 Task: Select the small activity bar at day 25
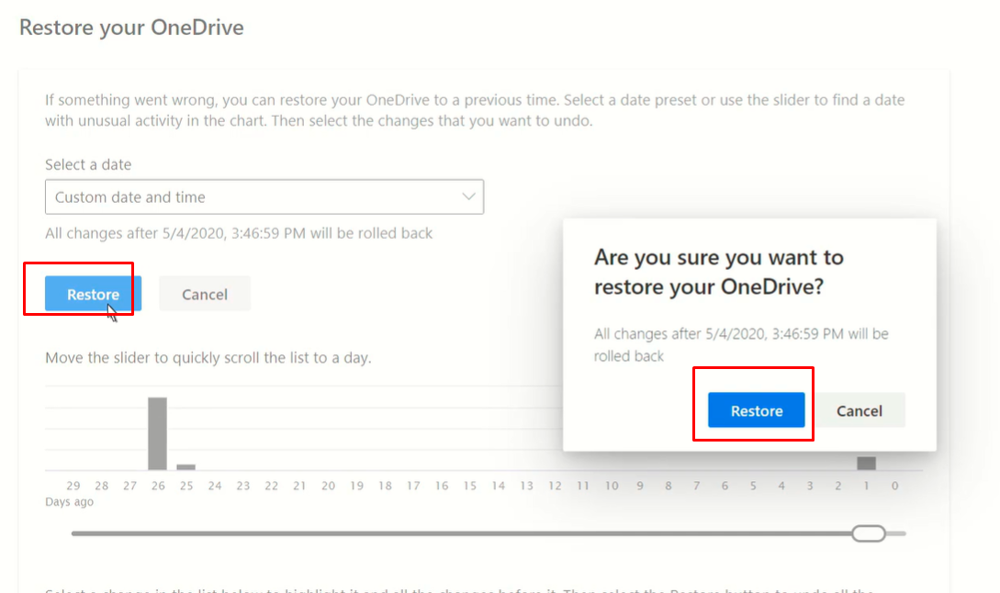point(186,466)
